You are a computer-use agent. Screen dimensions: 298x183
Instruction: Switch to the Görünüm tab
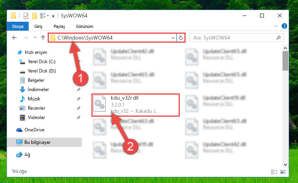click(x=84, y=26)
